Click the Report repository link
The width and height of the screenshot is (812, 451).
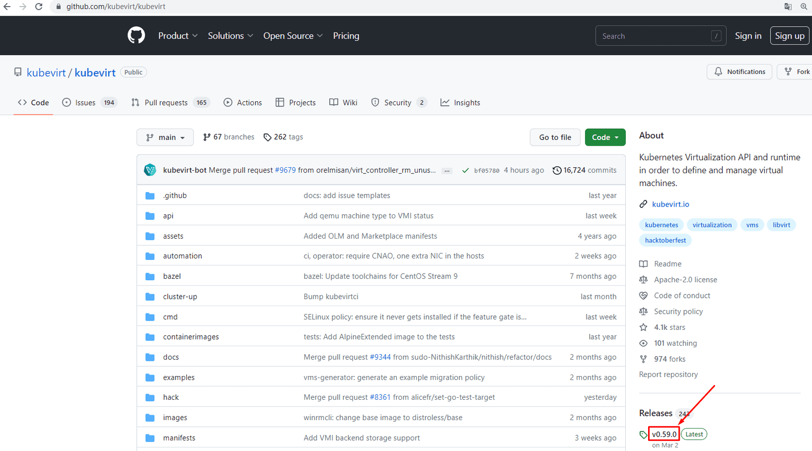tap(668, 374)
